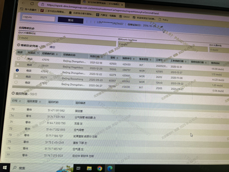
Task: Sort by 工单创建日期 column
Action: [x=186, y=61]
